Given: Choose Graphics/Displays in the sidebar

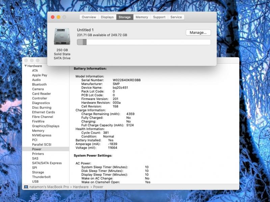Looking at the screenshot, I should point(46,126).
